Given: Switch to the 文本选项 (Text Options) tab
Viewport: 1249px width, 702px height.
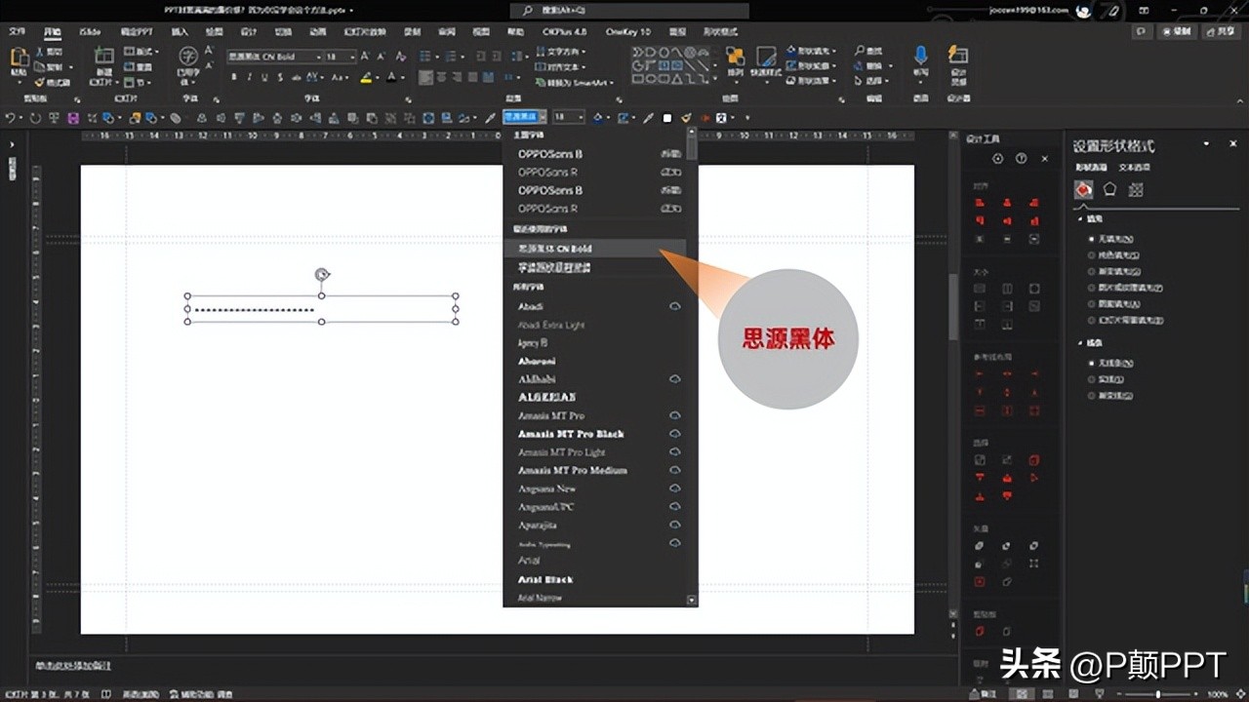Looking at the screenshot, I should click(x=1134, y=168).
